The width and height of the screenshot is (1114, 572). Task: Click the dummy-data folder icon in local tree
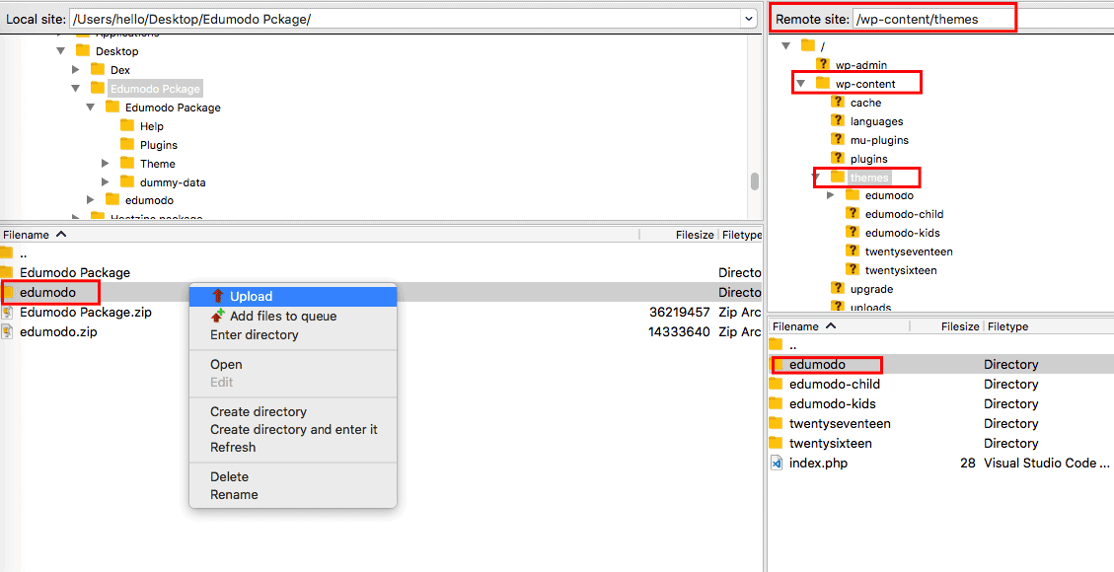pyautogui.click(x=127, y=181)
